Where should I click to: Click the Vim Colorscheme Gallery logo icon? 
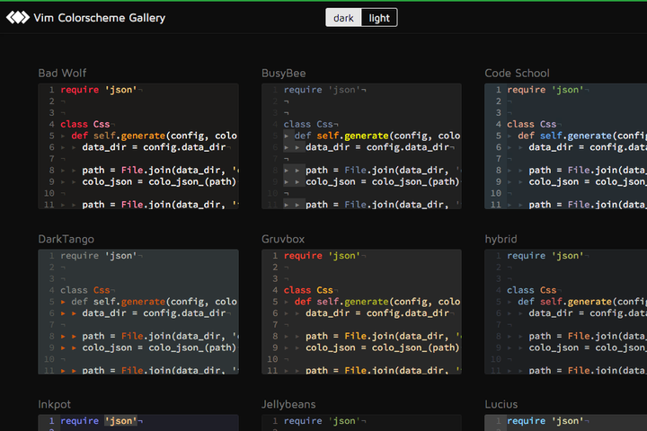pos(18,17)
